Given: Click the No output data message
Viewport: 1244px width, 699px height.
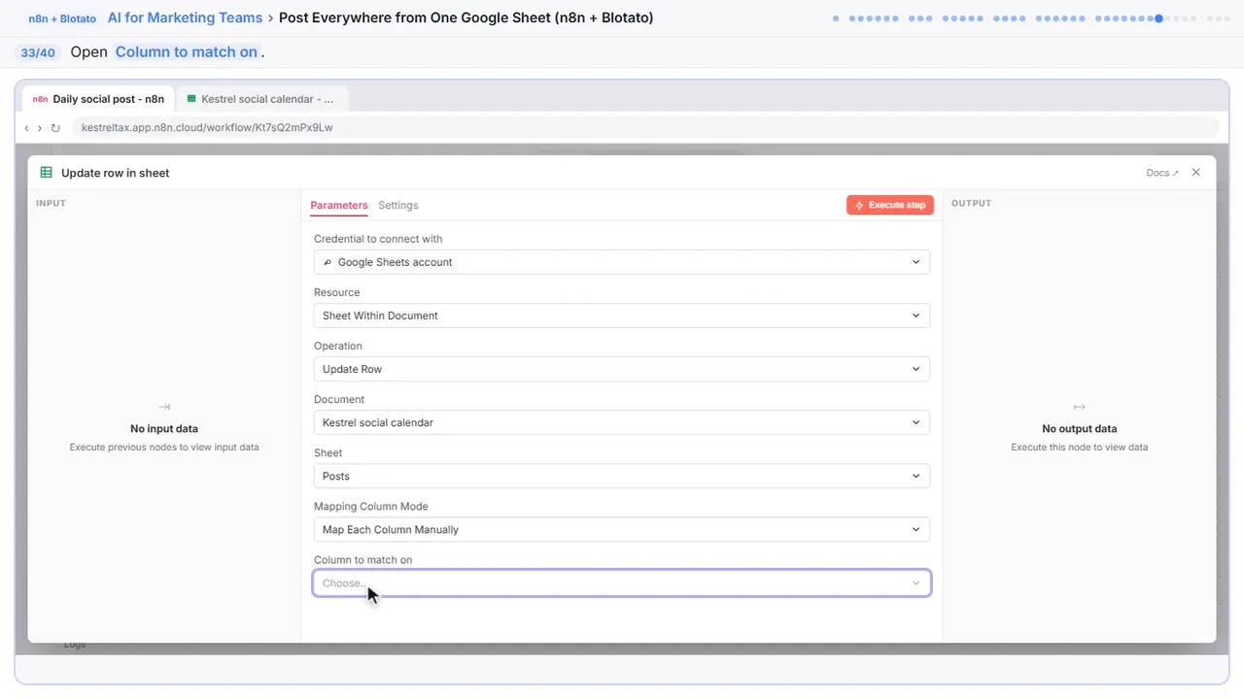Looking at the screenshot, I should pyautogui.click(x=1080, y=428).
